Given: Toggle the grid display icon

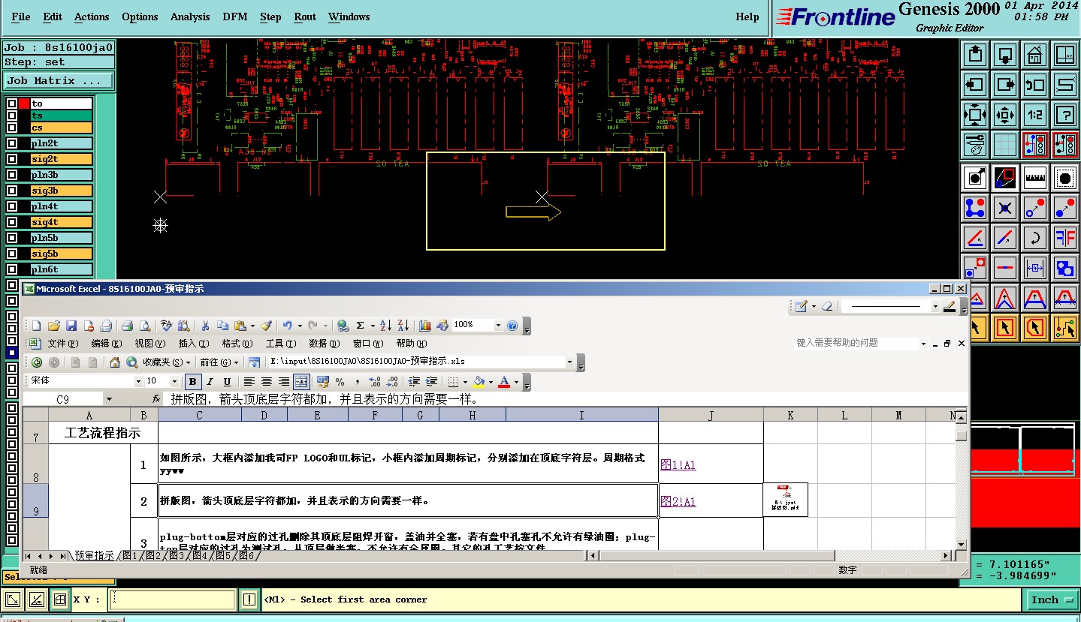Looking at the screenshot, I should 1005,144.
